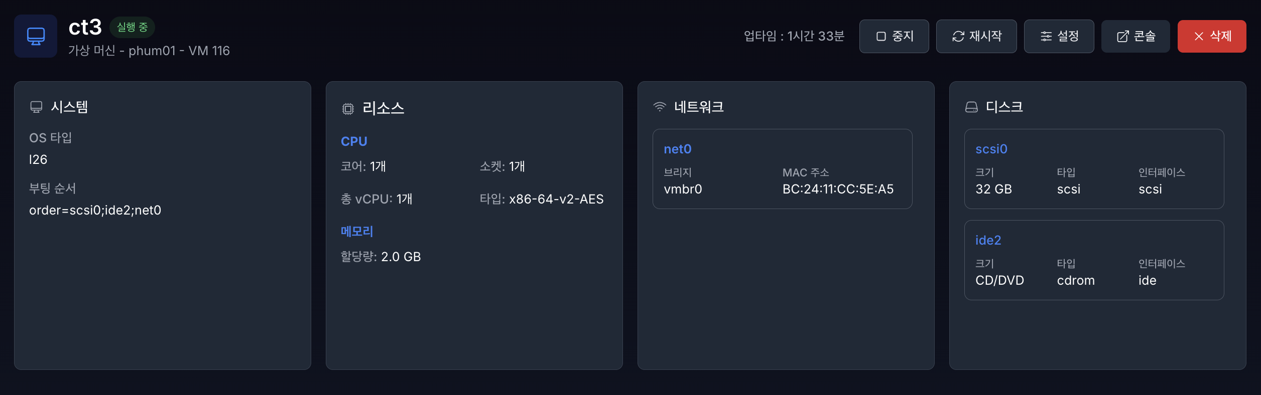
Task: Click the CPU section heading
Action: click(x=354, y=141)
